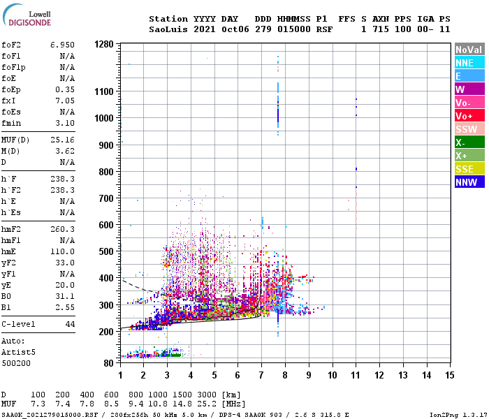The image size is (489, 419).
Task: Click the 15 MHz frequency axis label
Action: coord(450,375)
